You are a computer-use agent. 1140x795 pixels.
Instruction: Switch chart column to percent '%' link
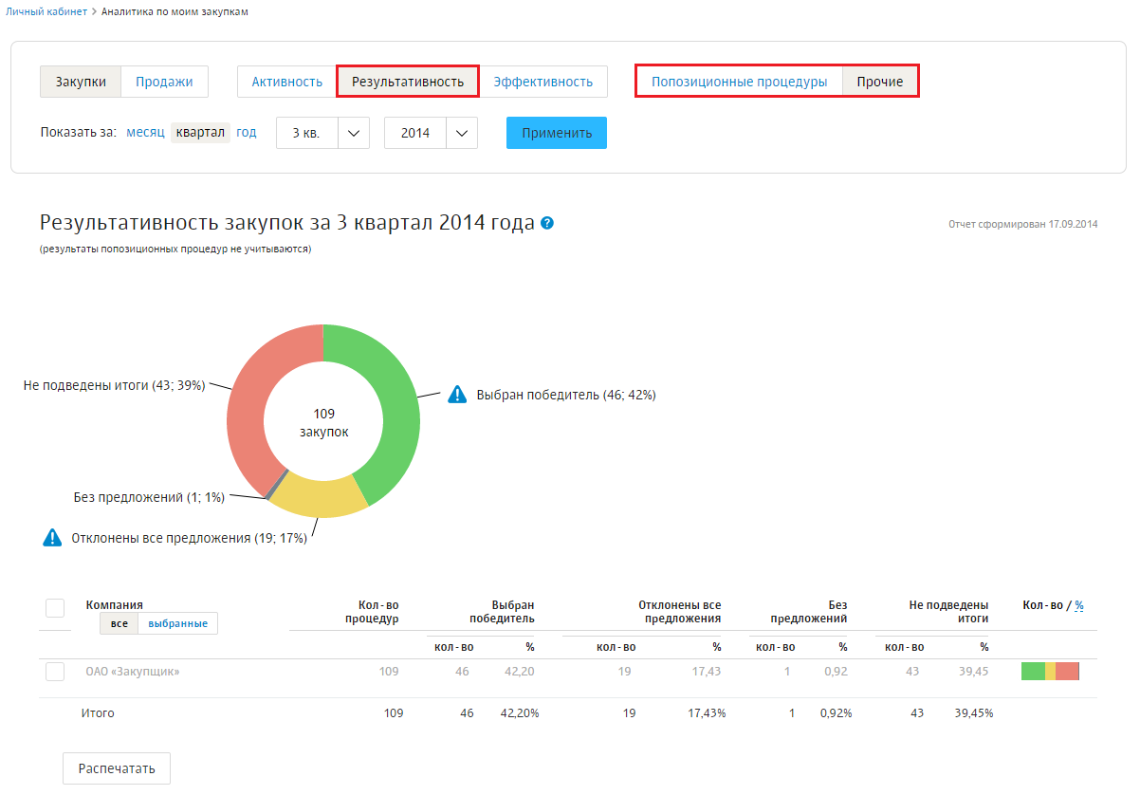[1078, 605]
